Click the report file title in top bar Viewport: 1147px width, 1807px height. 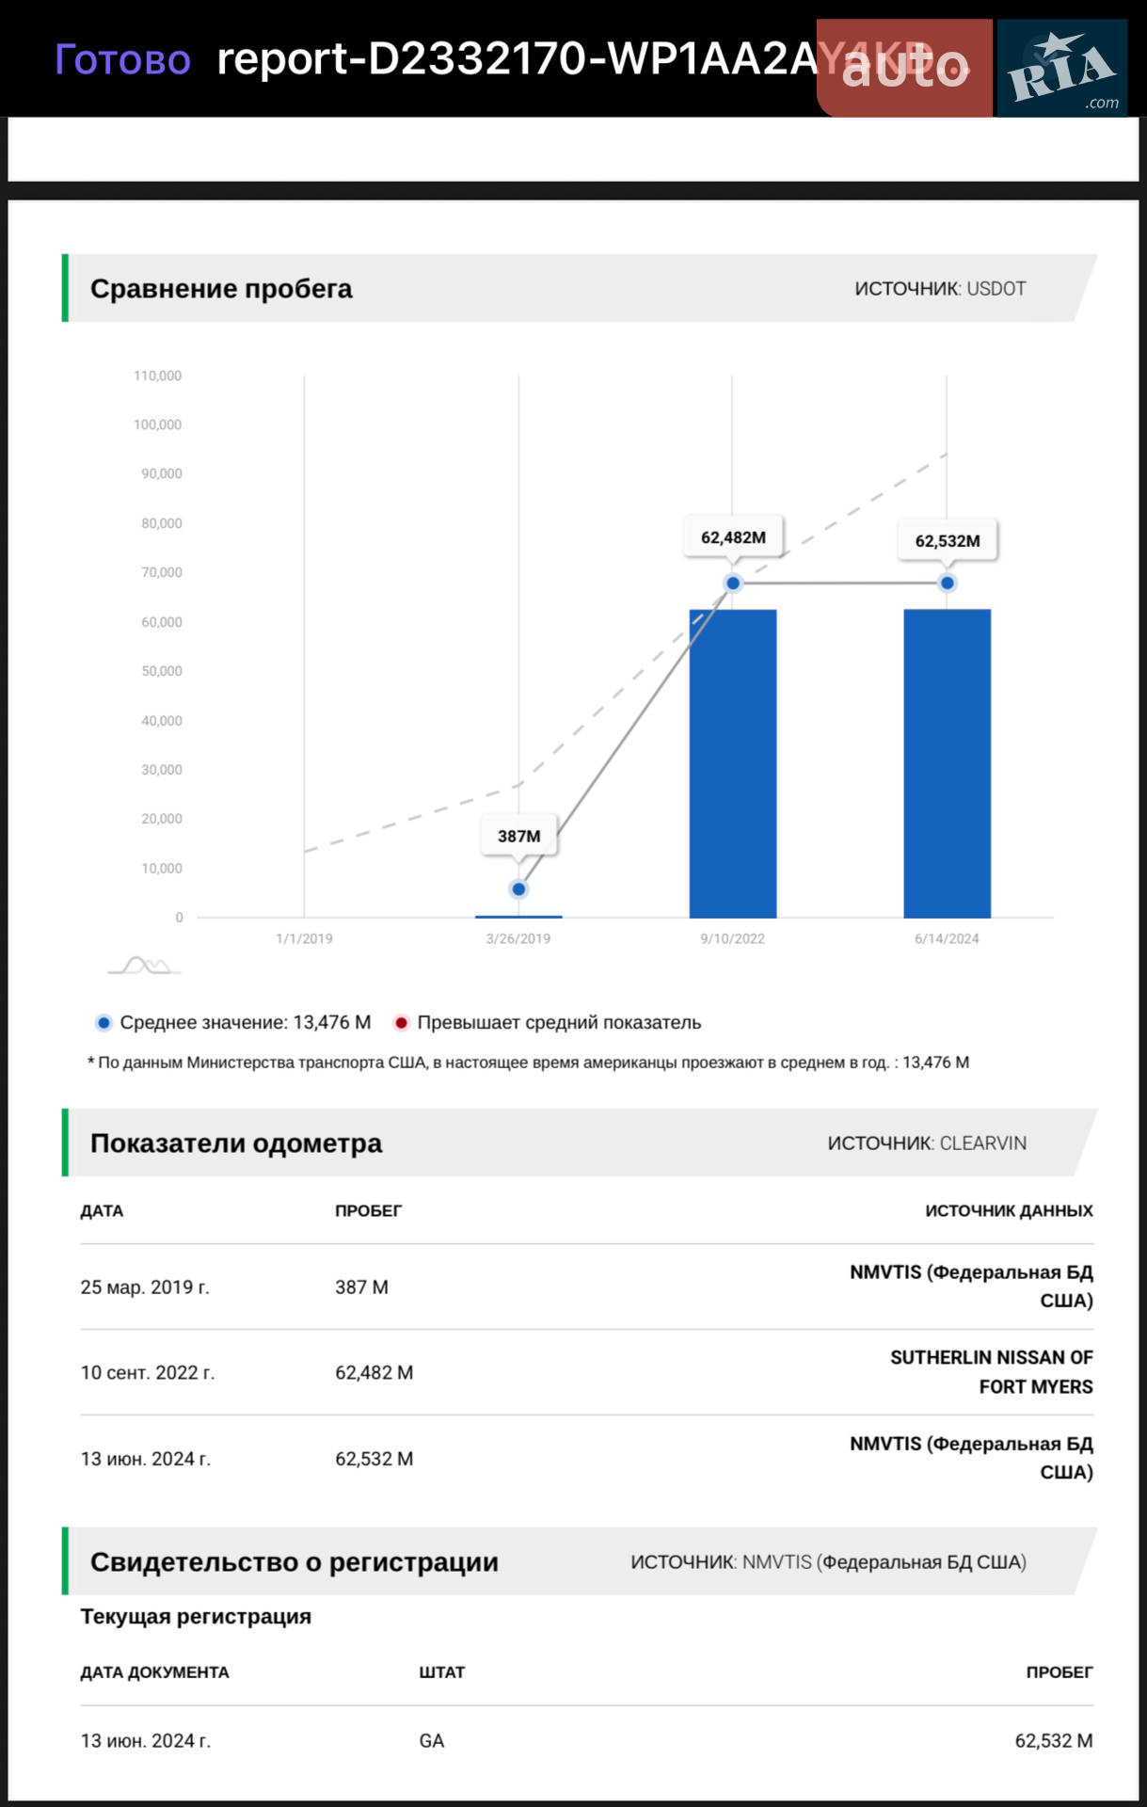(575, 59)
